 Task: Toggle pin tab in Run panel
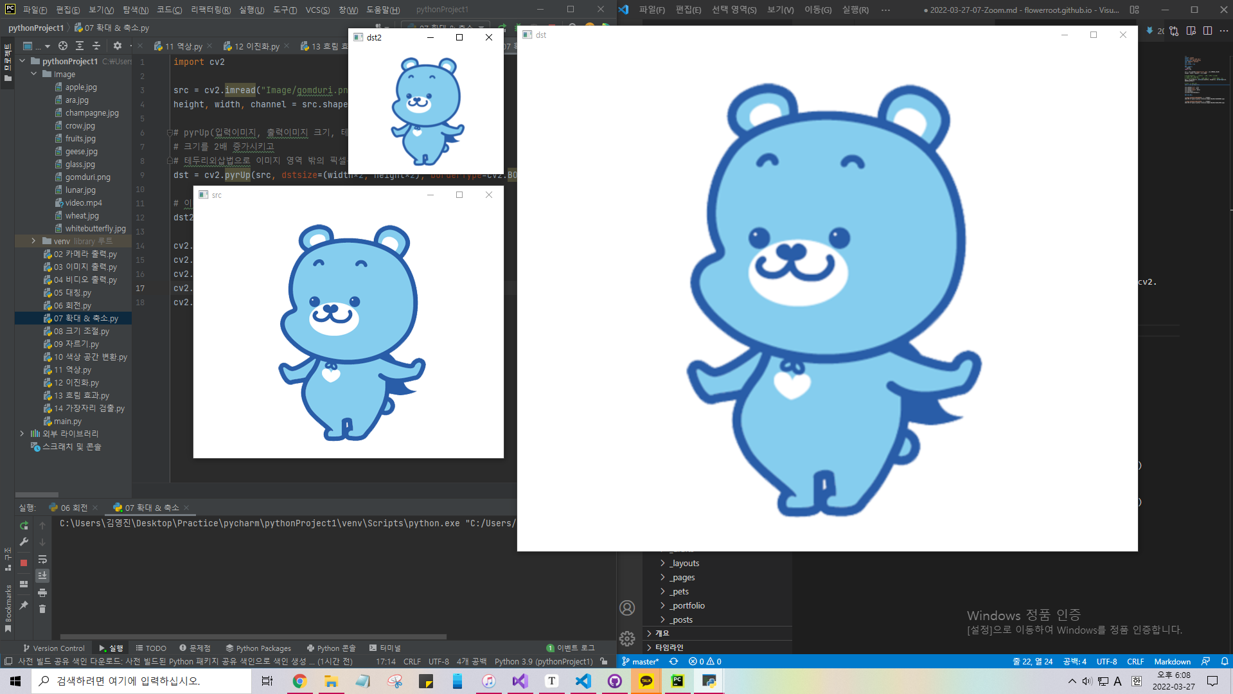24,605
